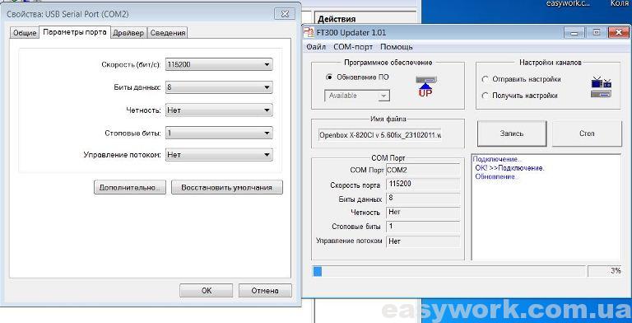Image resolution: width=632 pixels, height=323 pixels.
Task: Switch to the Общие tab
Action: point(25,33)
